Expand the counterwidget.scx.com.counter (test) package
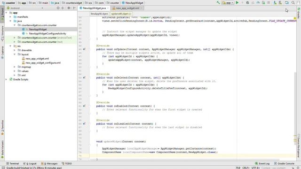 point(15,42)
